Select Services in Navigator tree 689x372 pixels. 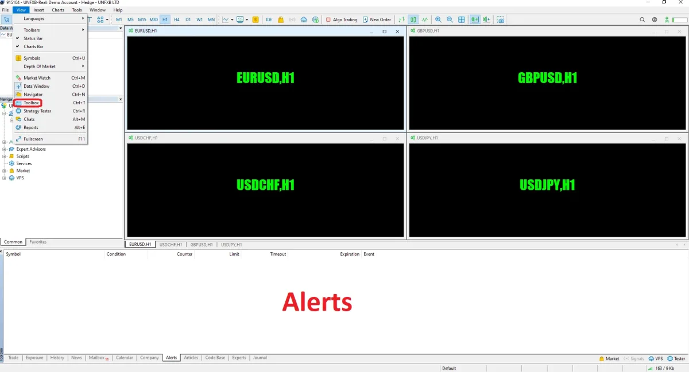(x=24, y=163)
